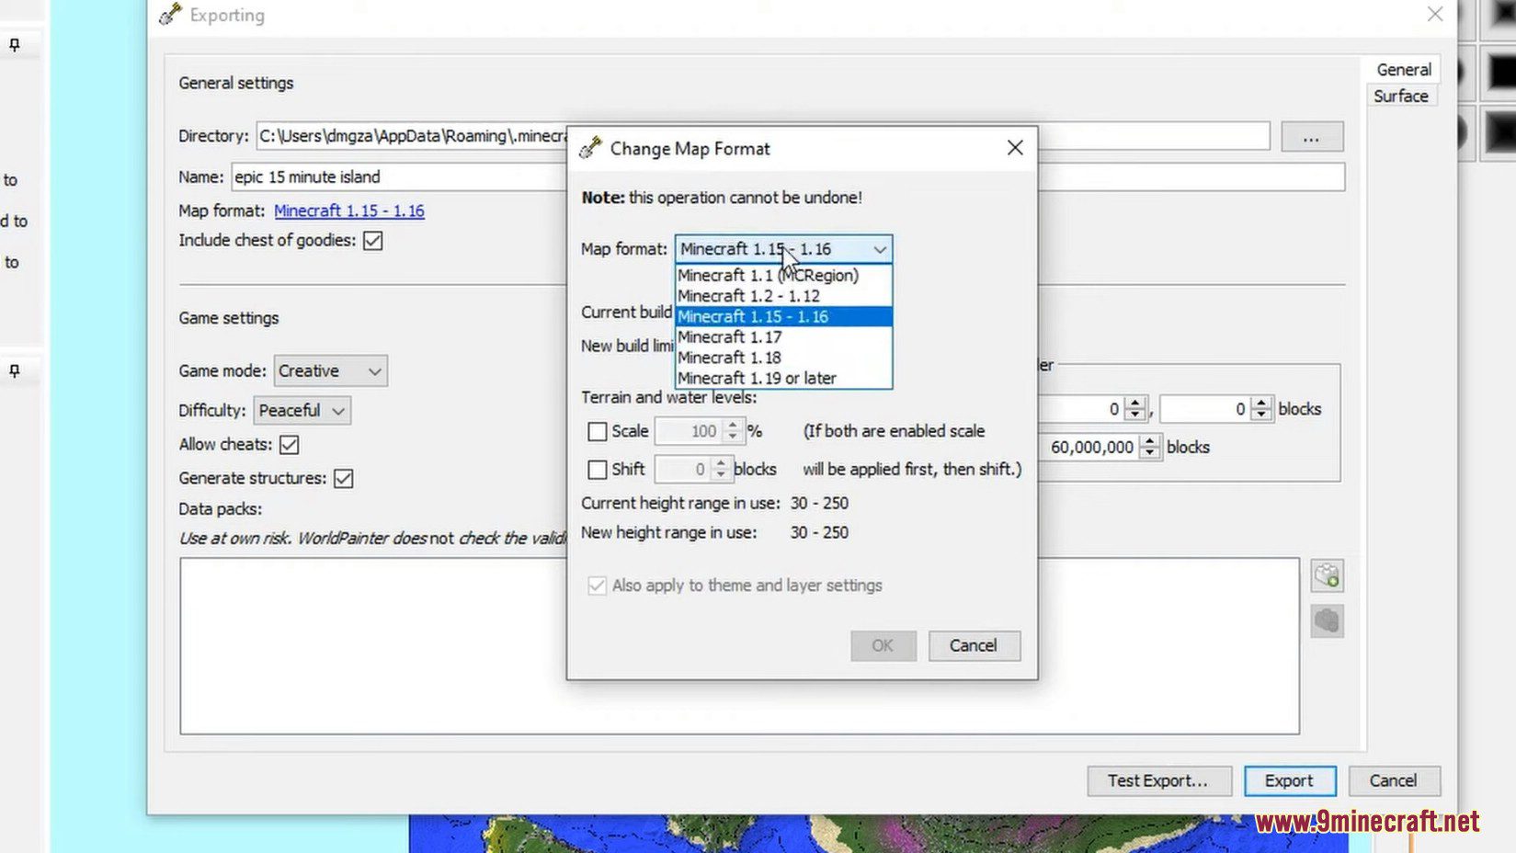Toggle the Generate structures checkbox
Image resolution: width=1516 pixels, height=853 pixels.
(x=344, y=479)
